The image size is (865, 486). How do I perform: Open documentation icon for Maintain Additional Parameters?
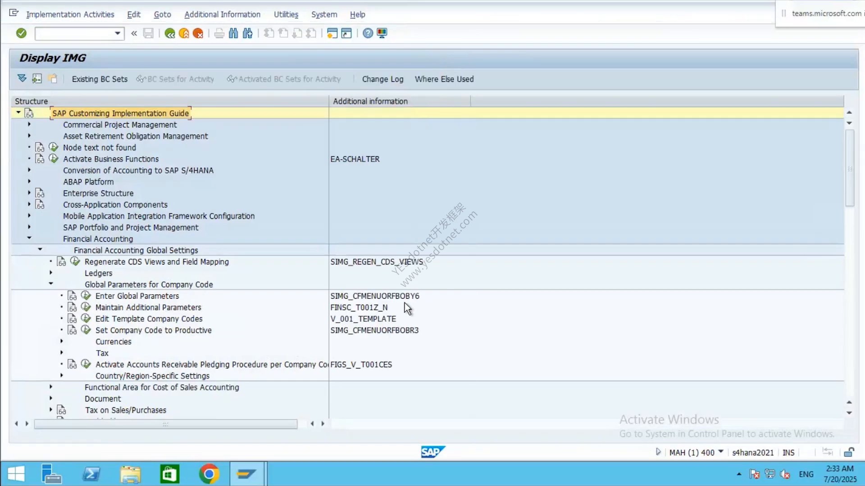coord(72,307)
